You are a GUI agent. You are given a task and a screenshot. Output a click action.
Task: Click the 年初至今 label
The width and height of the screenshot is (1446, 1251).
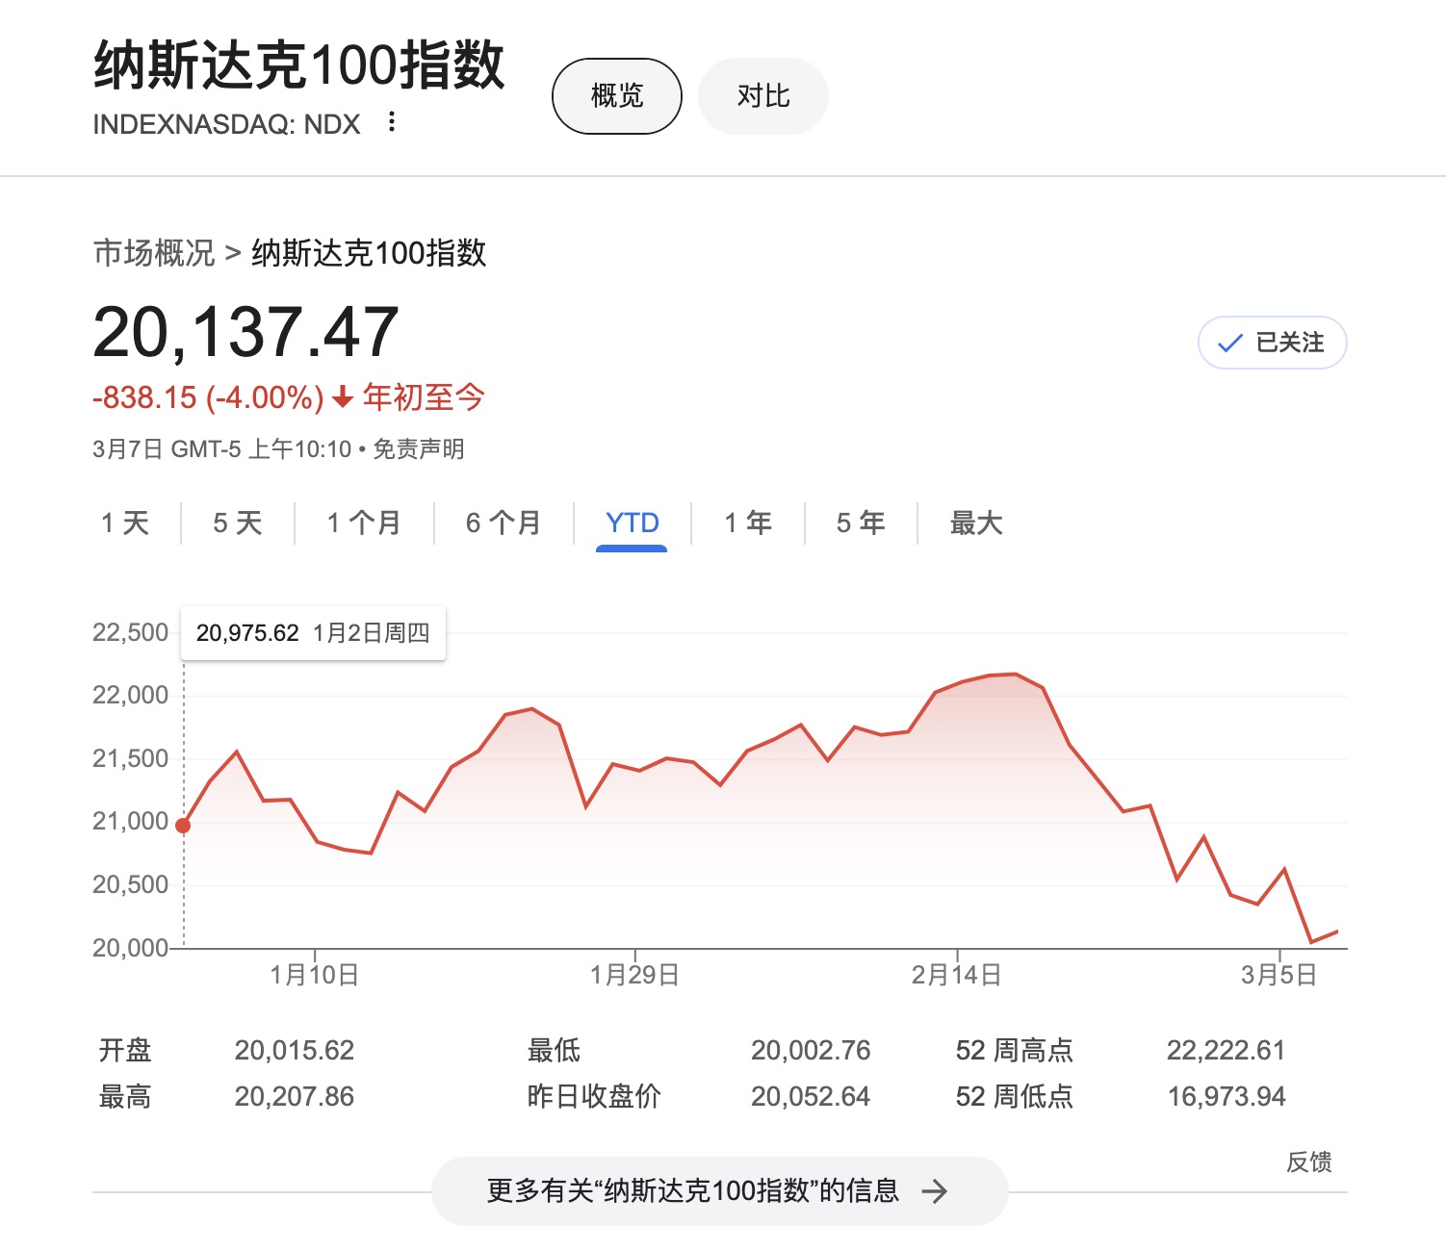[424, 396]
